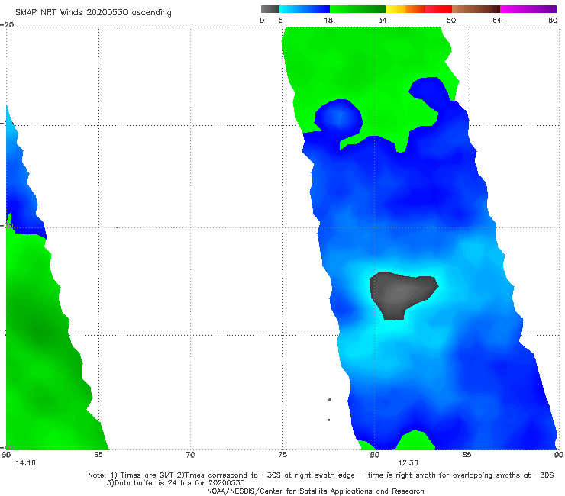
Task: Click the yellow segment of the wind color bar
Action: click(x=395, y=9)
